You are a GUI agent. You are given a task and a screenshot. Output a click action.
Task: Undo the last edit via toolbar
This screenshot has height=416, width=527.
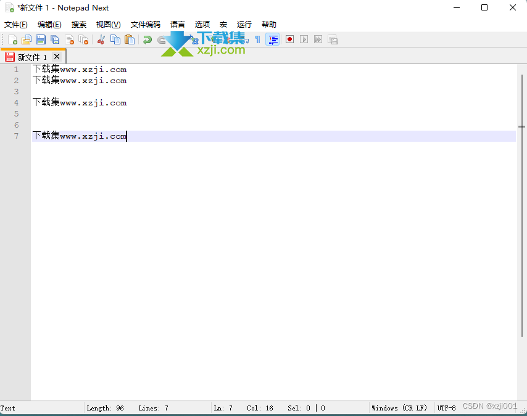tap(147, 39)
